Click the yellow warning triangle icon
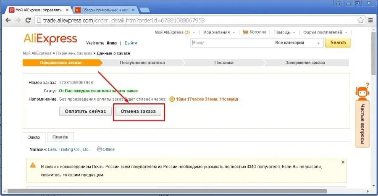 [33, 165]
